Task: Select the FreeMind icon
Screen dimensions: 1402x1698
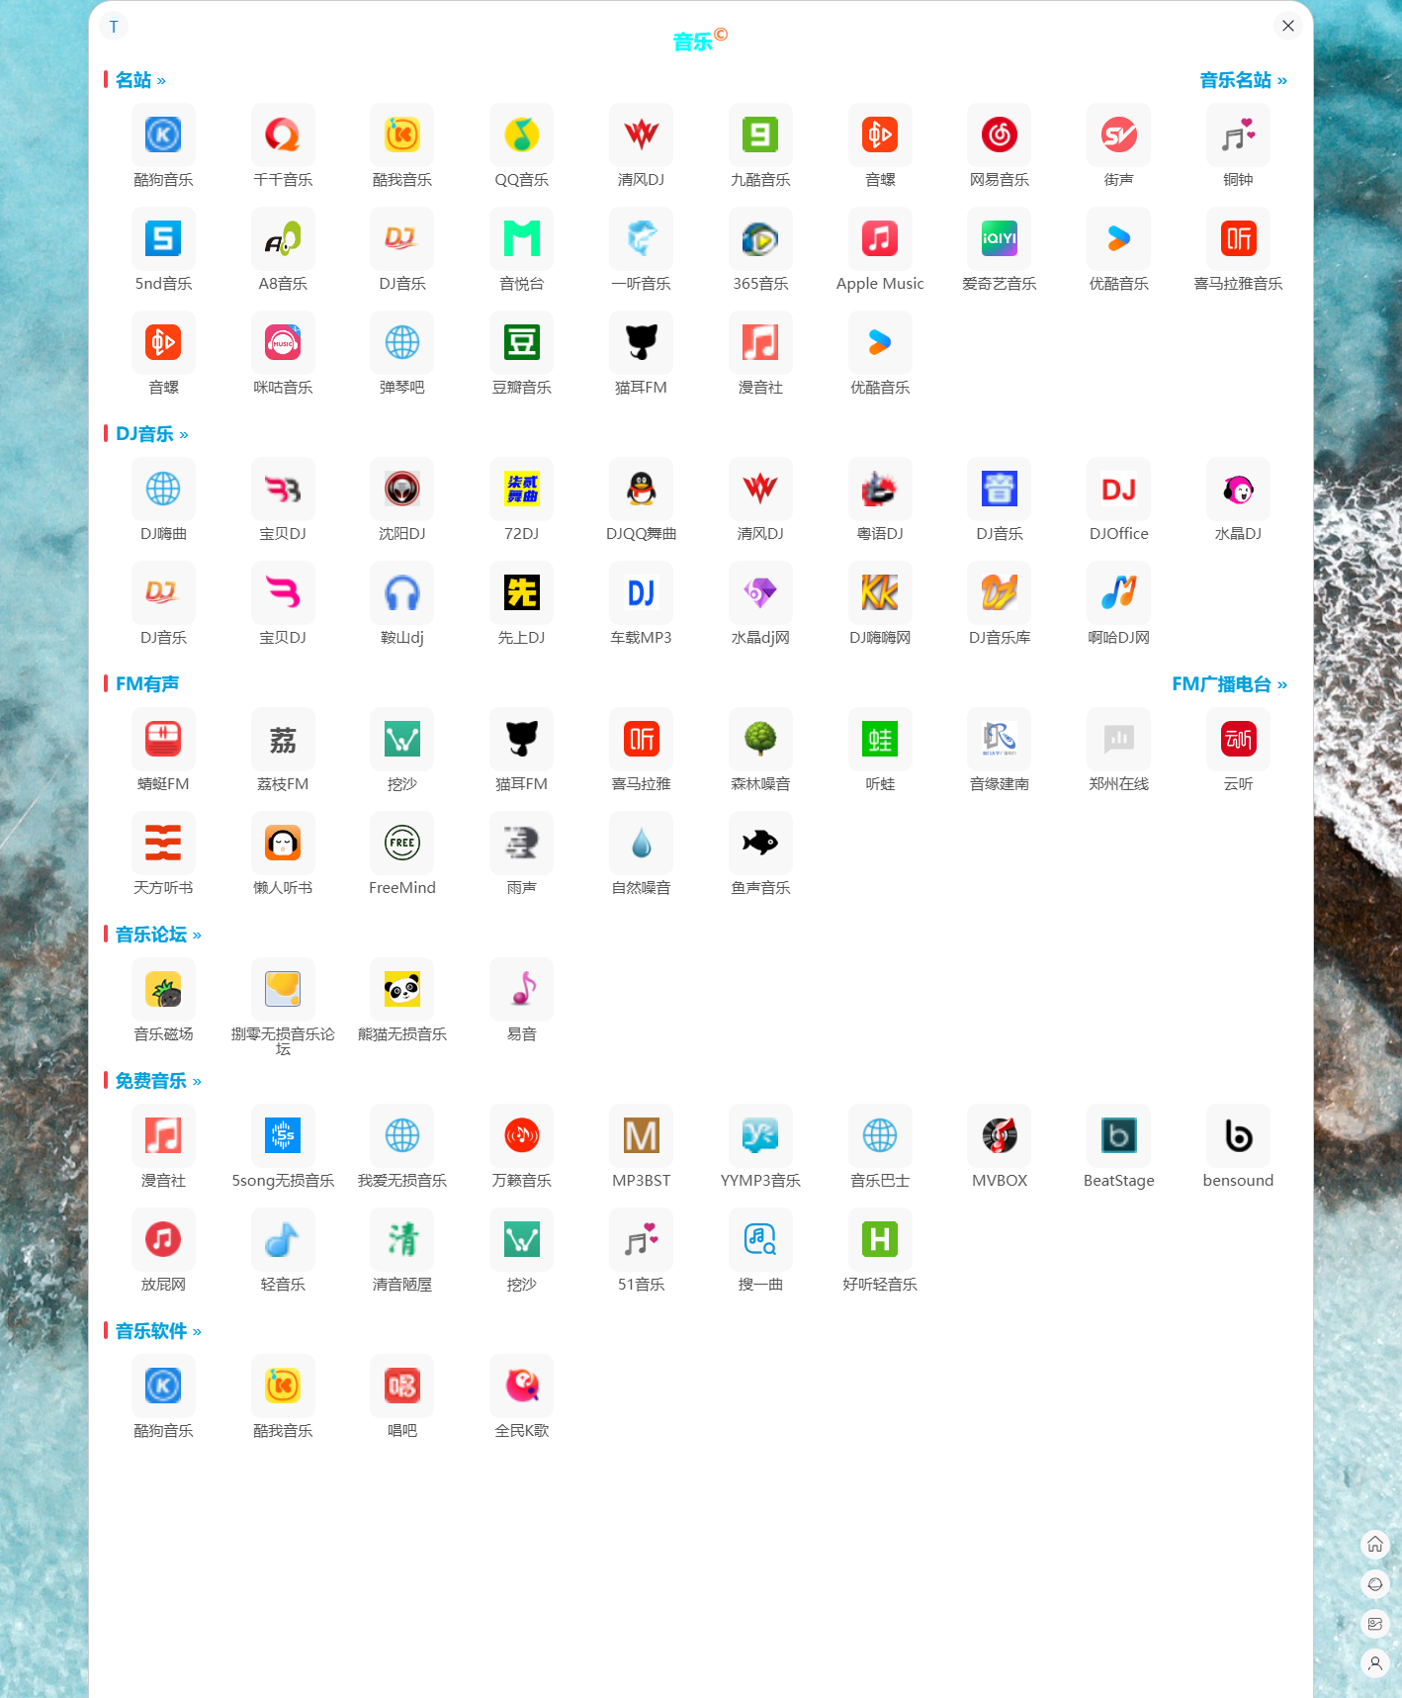Action: coord(401,844)
